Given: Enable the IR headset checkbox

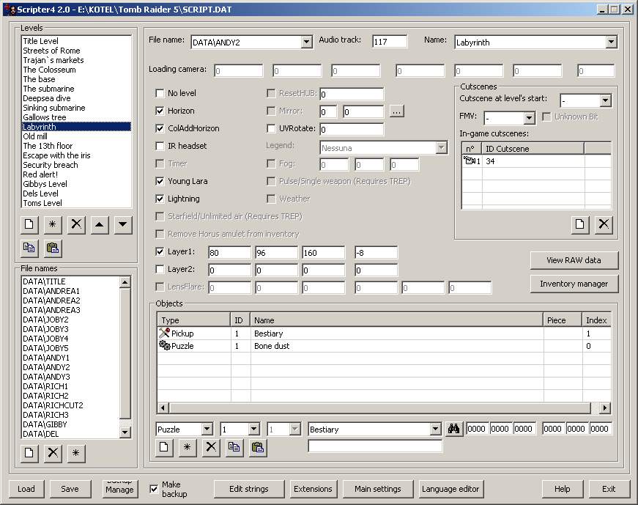Looking at the screenshot, I should click(x=160, y=146).
